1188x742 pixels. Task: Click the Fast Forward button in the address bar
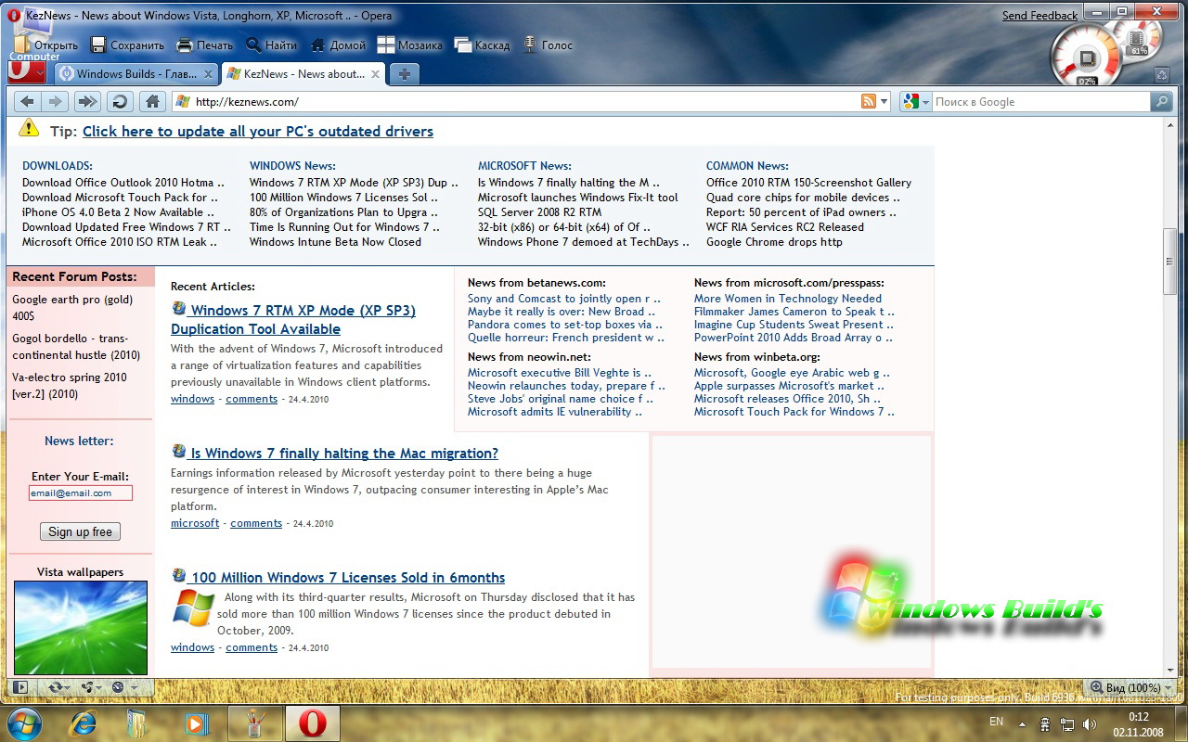click(x=87, y=102)
